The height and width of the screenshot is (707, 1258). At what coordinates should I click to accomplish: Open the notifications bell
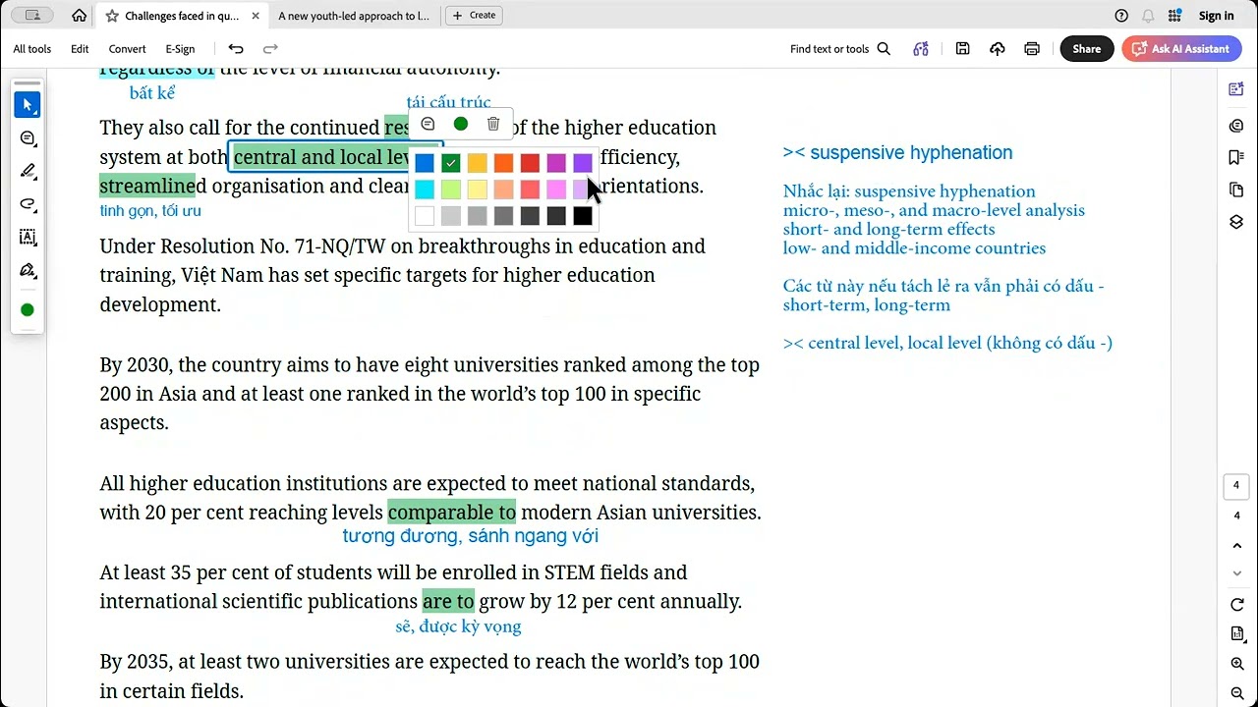[1148, 16]
